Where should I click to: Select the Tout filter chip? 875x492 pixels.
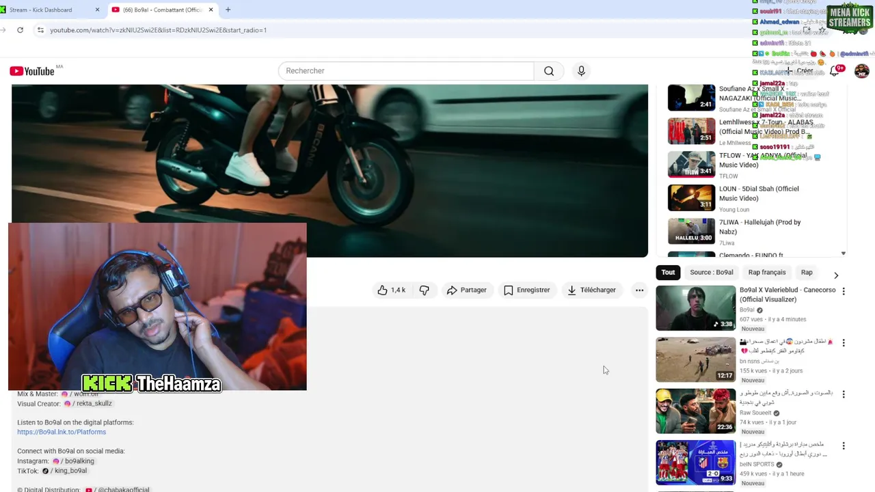click(668, 272)
